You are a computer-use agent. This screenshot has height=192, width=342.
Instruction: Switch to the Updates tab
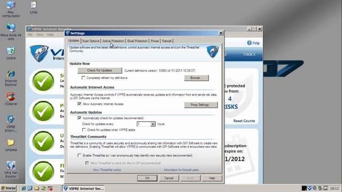tap(74, 41)
